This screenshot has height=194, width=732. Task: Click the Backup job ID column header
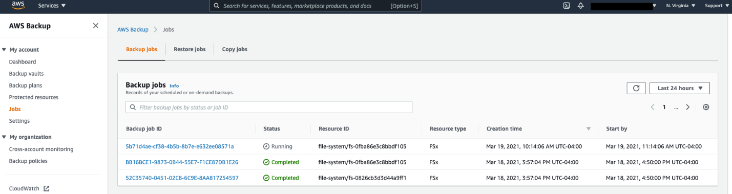[x=144, y=129]
